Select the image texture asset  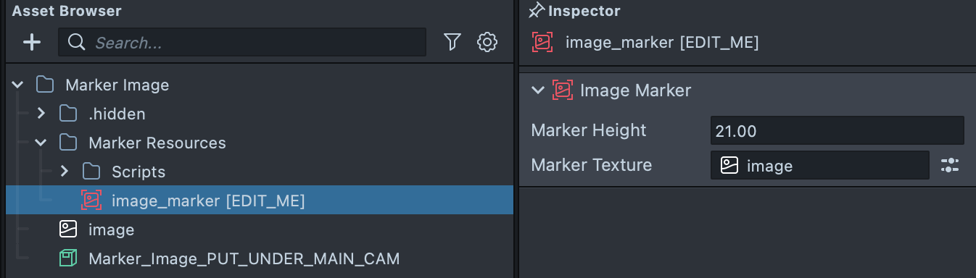(260, 229)
